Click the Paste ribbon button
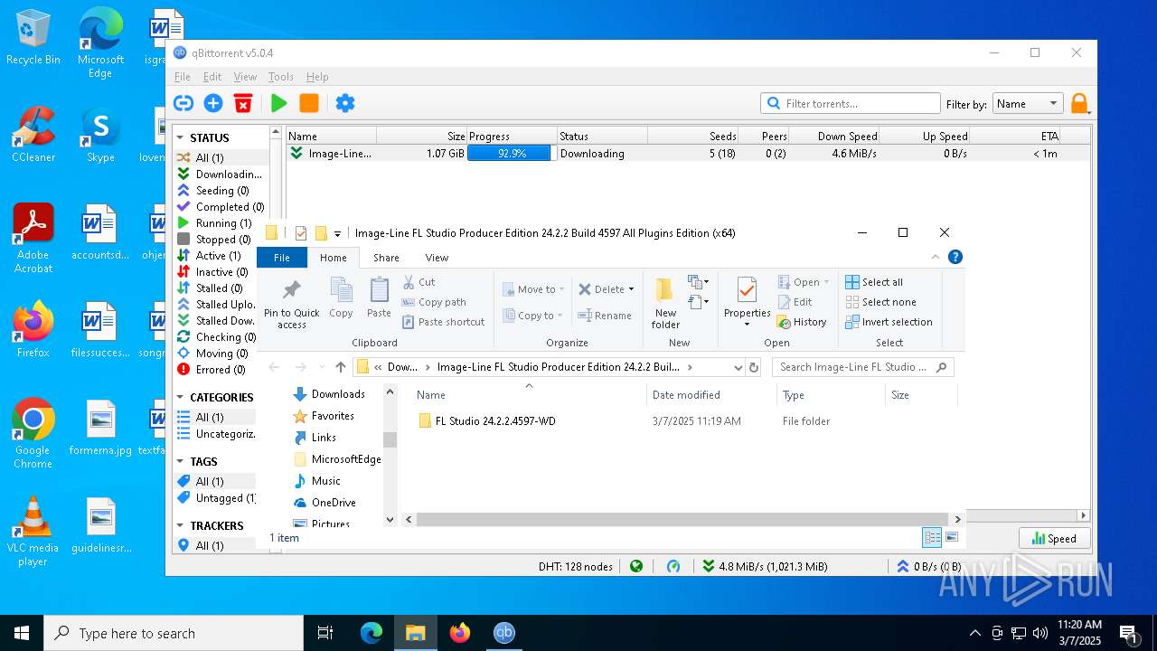The height and width of the screenshot is (651, 1157). tap(379, 298)
